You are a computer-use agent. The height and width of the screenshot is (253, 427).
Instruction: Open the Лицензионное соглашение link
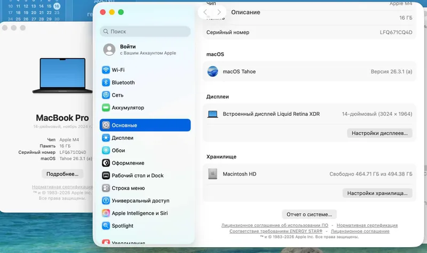pos(360,231)
